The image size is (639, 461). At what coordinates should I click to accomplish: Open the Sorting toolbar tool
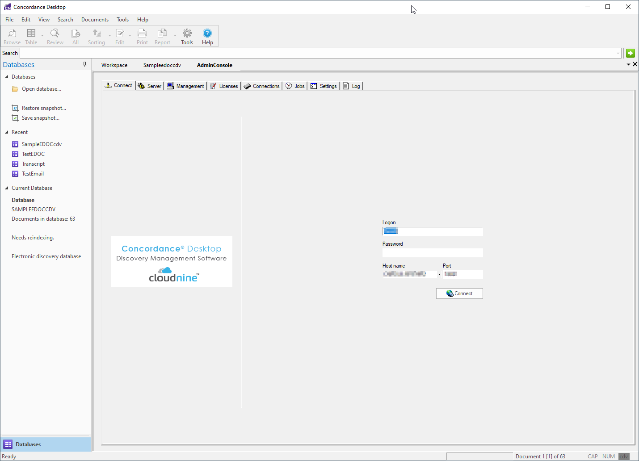click(97, 37)
